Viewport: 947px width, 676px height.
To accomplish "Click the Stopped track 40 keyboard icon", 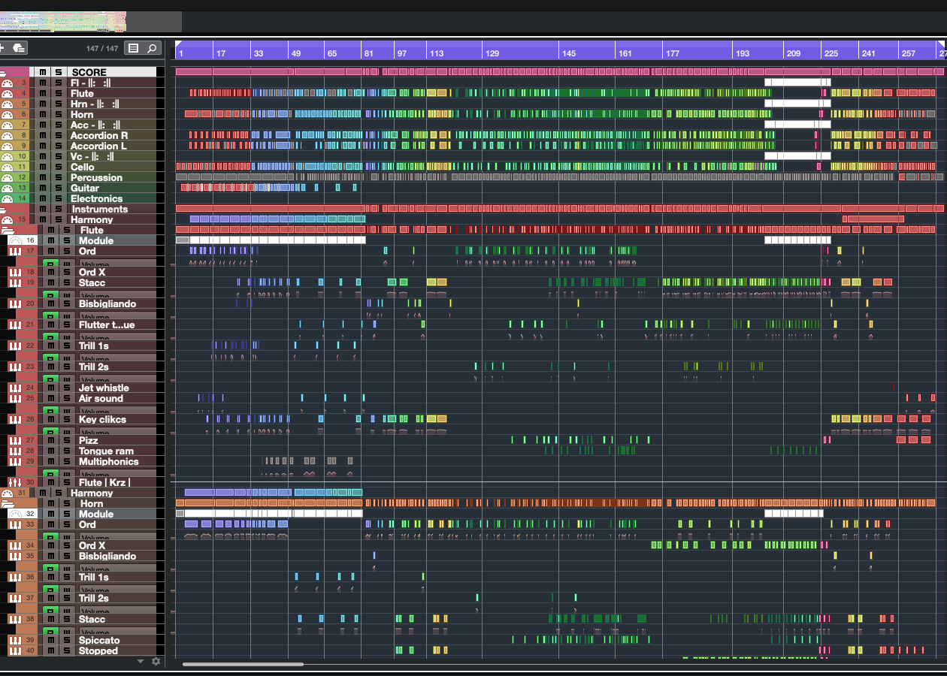I will [x=14, y=651].
